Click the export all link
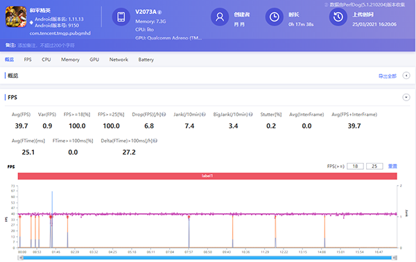 (x=388, y=76)
